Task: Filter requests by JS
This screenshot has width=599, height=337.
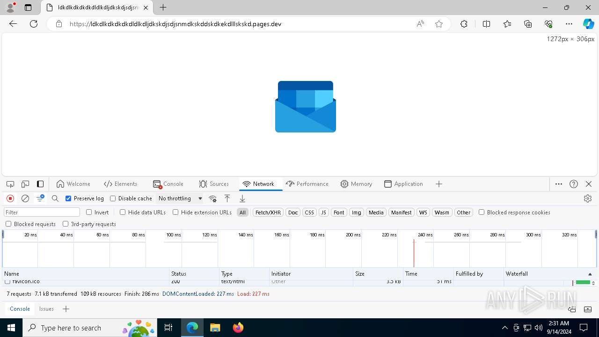Action: click(323, 212)
